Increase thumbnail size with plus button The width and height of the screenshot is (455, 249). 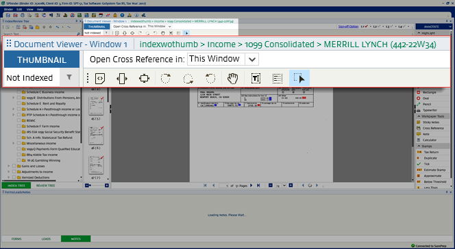coord(107,185)
